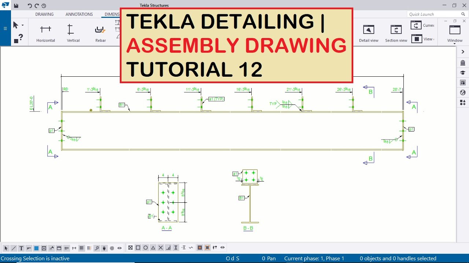Toggle the blue square selection switch
Screen dimensions: 469x263
[x=36, y=248]
